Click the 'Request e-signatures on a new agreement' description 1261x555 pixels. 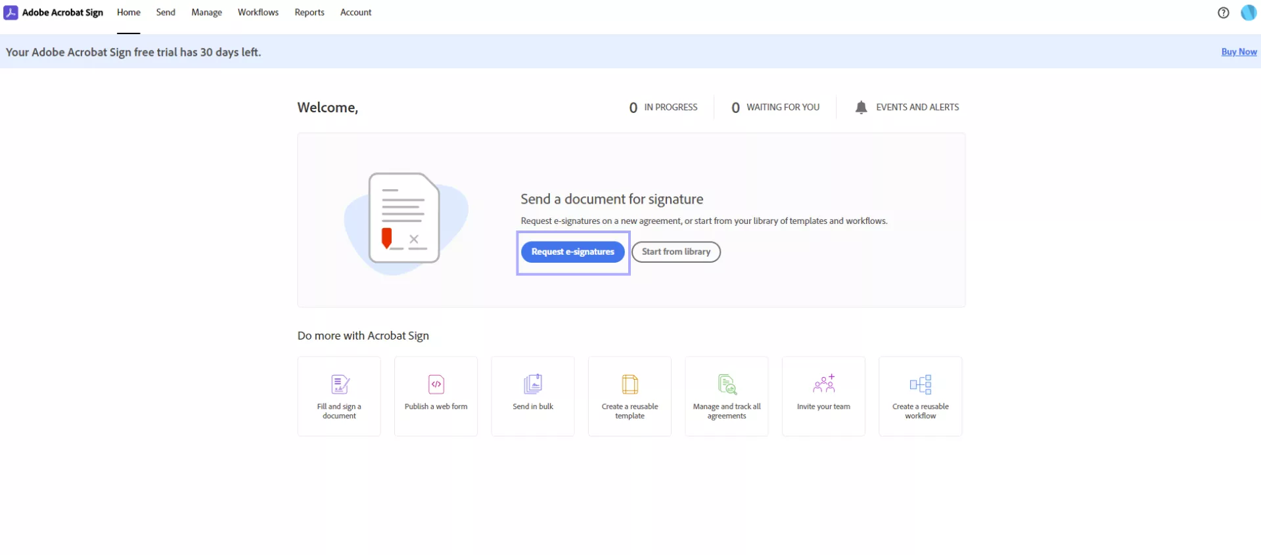[704, 221]
